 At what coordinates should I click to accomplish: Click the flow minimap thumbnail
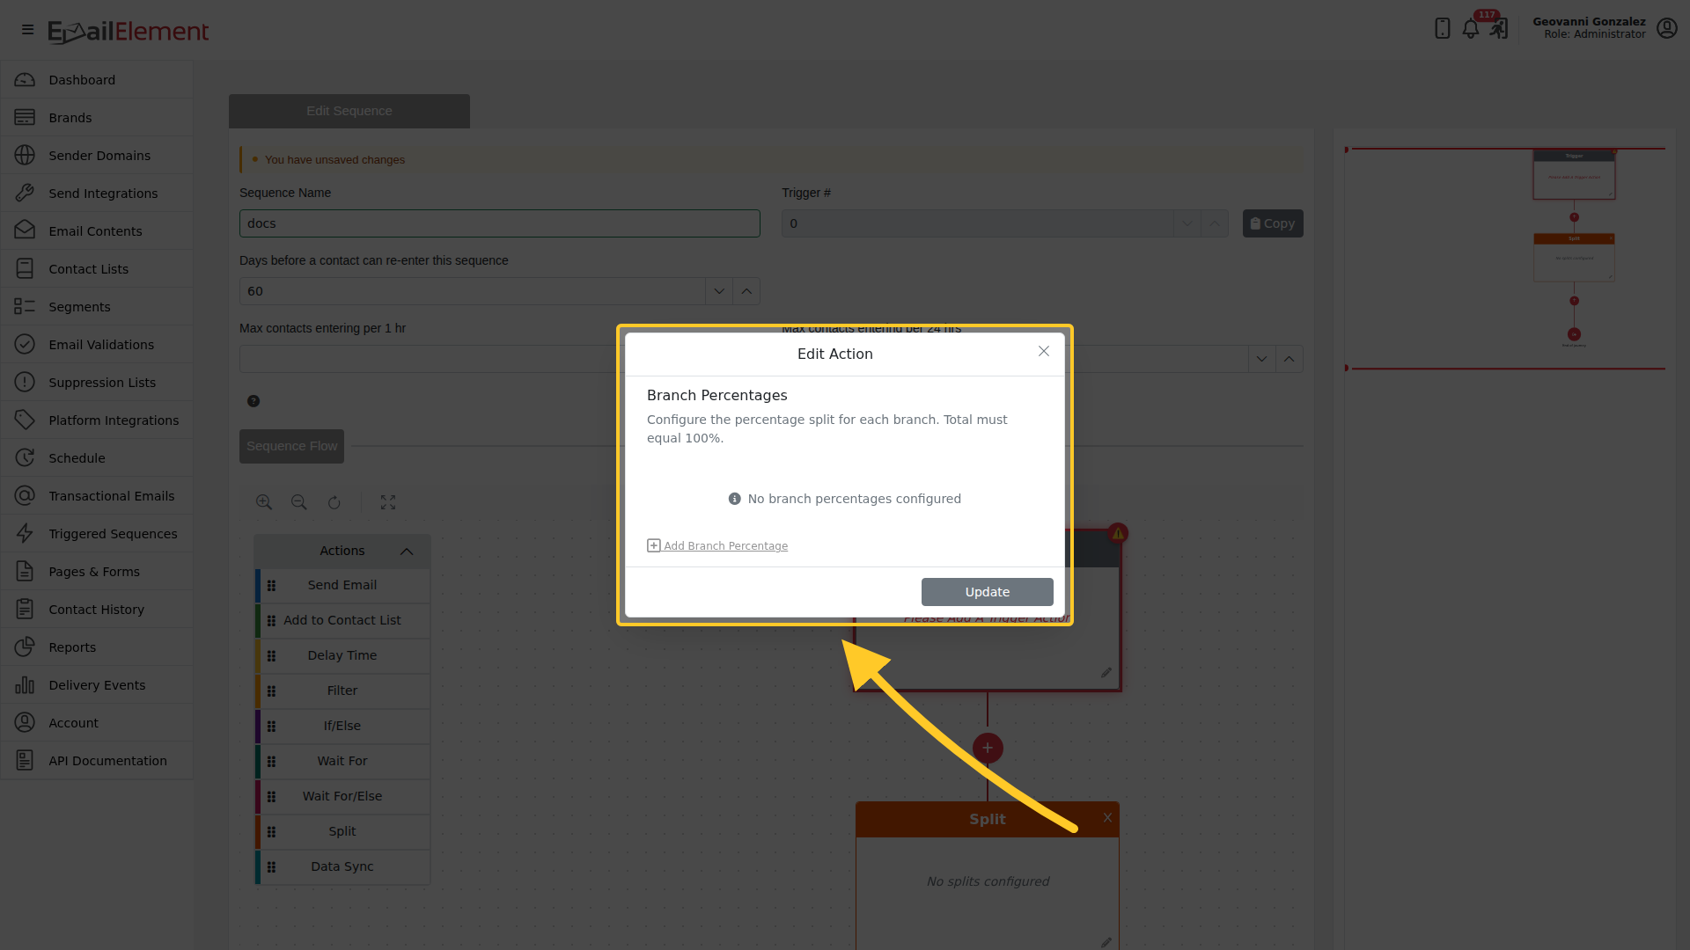pos(1506,259)
